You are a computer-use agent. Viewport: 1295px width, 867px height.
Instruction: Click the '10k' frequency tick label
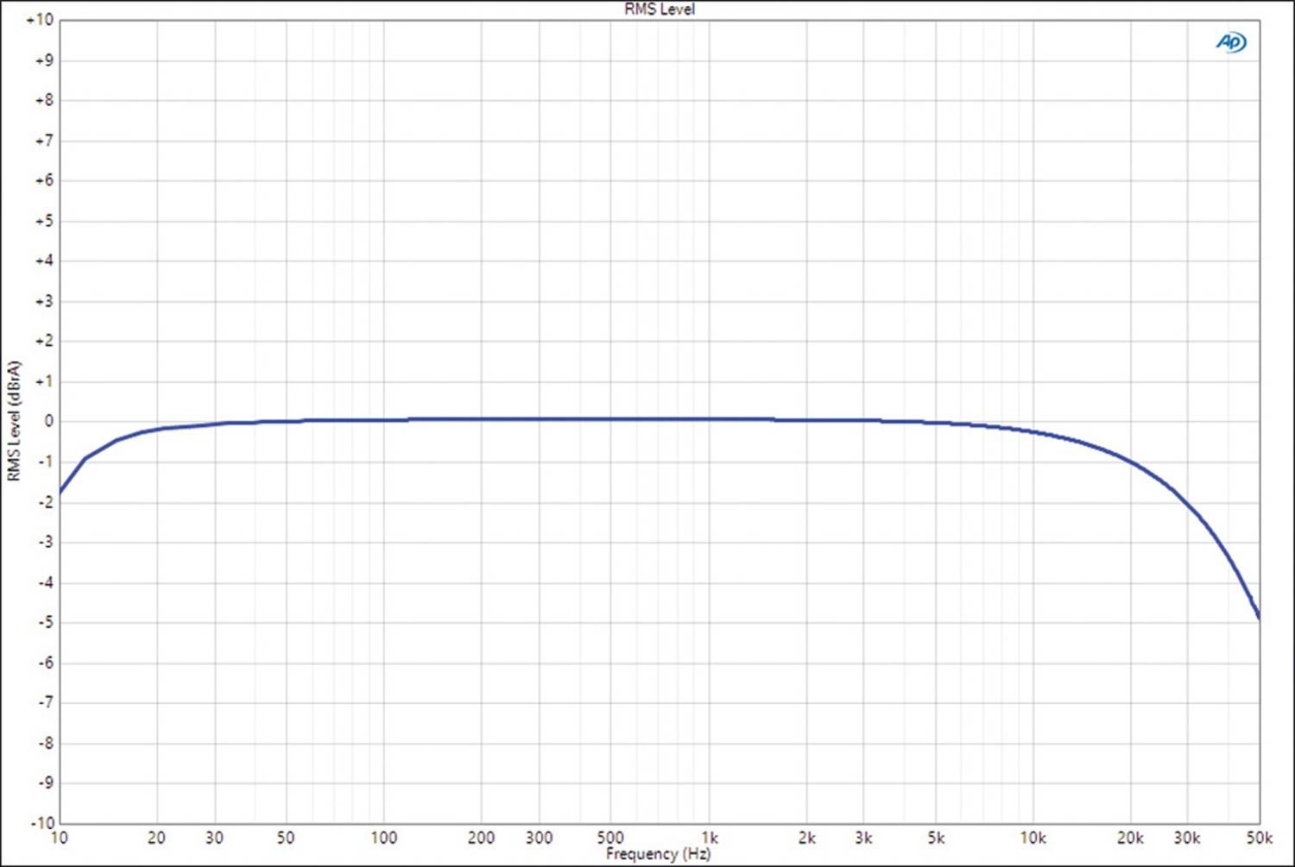tap(1033, 838)
